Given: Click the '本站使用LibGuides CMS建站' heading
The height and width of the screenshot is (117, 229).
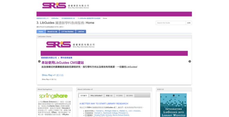Looking at the screenshot, I should pyautogui.click(x=63, y=63).
